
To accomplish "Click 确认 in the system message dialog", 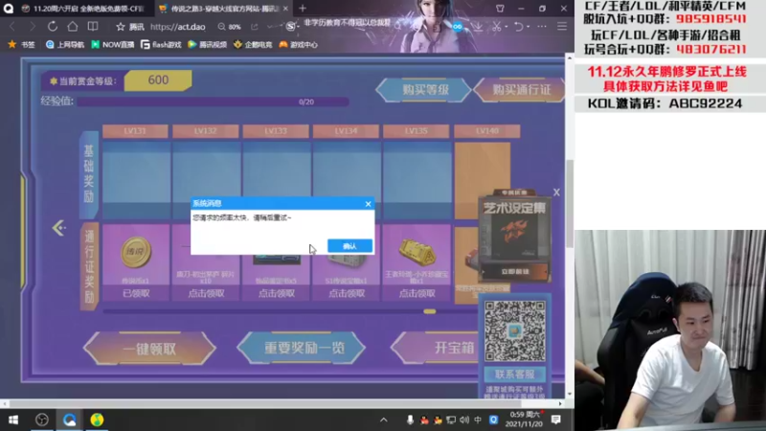I will click(349, 246).
